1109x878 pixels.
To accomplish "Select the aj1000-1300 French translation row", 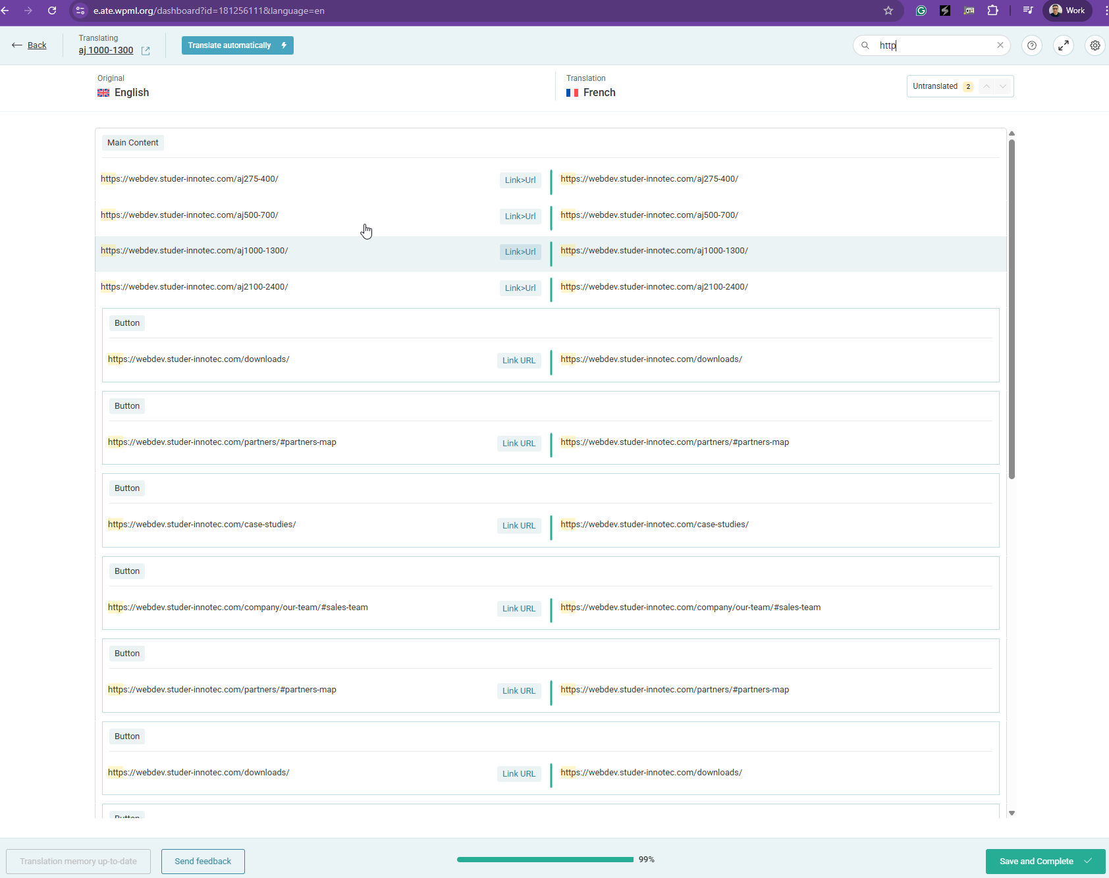I will coord(777,251).
